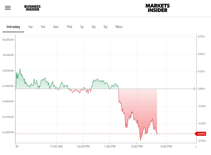
Task: Click the blue latest-price dot on chart
Action: pos(157,134)
